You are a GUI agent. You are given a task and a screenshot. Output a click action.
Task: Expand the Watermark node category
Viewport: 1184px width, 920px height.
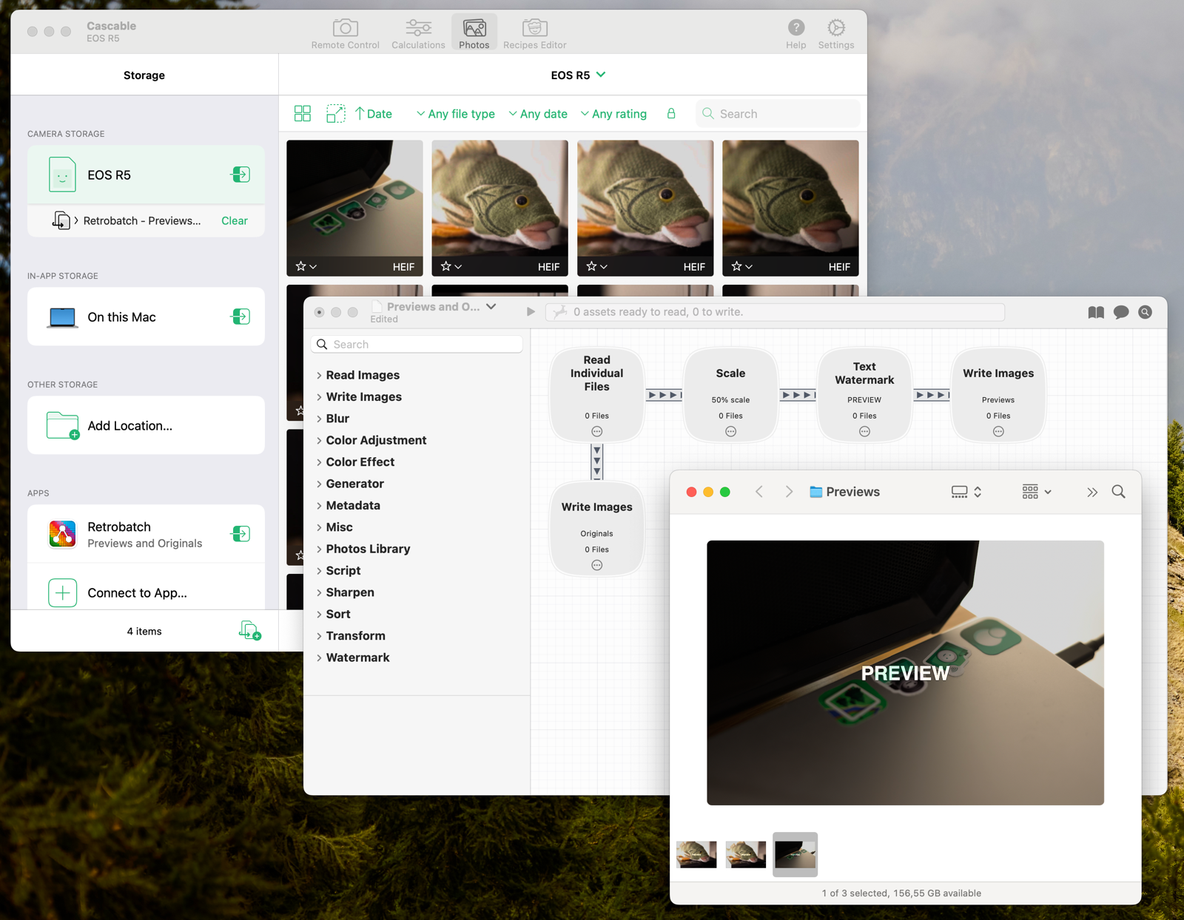pos(319,657)
